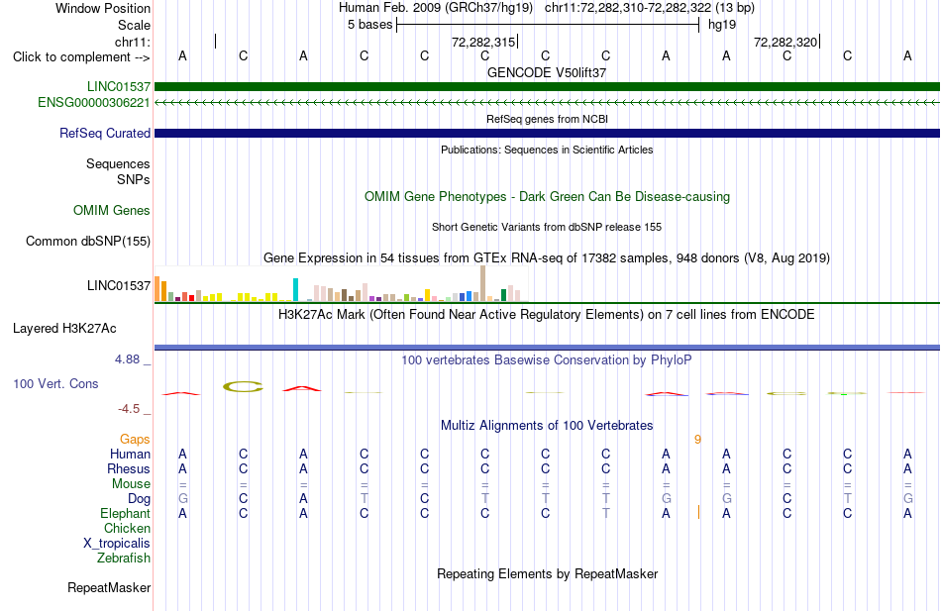Select the Rhesus alignment row label
Screen dimensions: 941x611
pyautogui.click(x=129, y=469)
